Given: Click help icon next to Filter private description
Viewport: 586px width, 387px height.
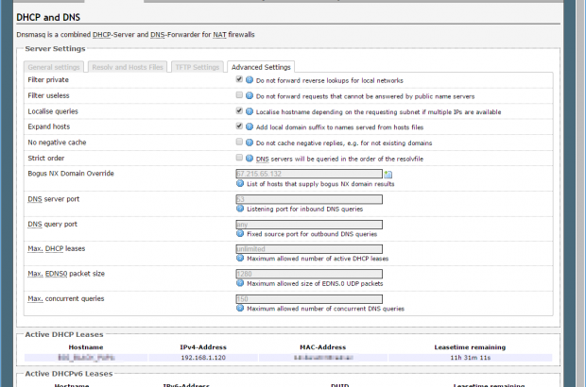Looking at the screenshot, I should pos(250,81).
